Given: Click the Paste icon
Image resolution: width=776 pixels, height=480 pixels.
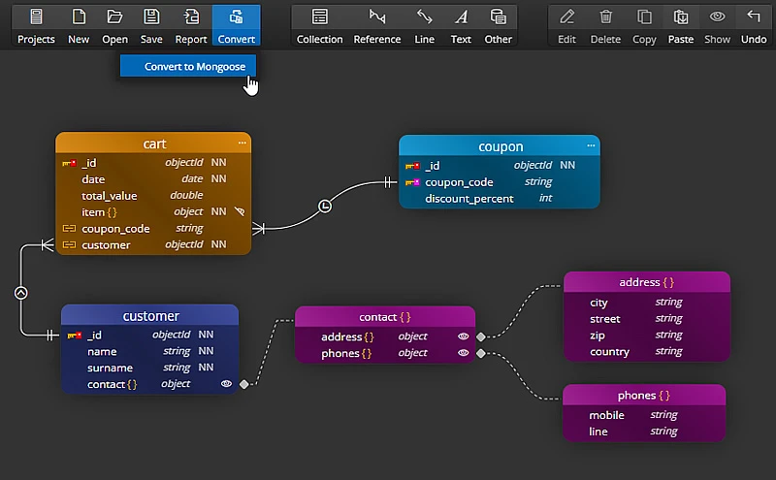Looking at the screenshot, I should pos(681,16).
